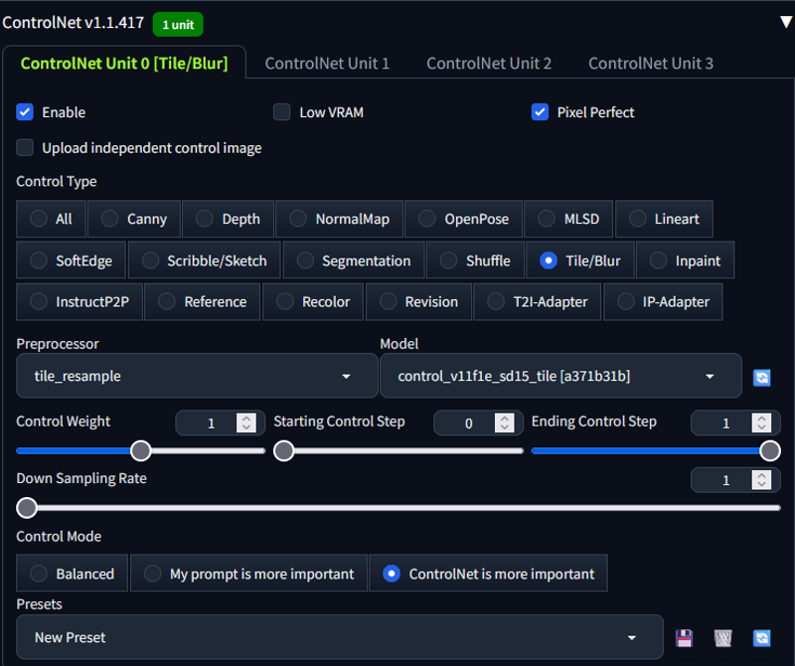The image size is (795, 666).
Task: Pick Revision control type
Action: (x=418, y=302)
